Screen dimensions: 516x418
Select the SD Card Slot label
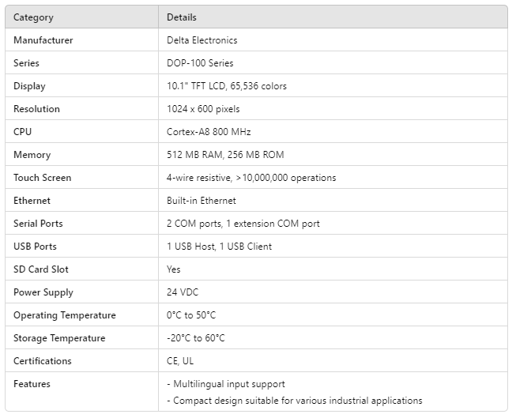pyautogui.click(x=41, y=269)
